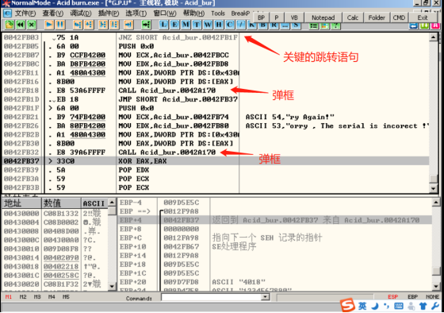Click the Trace into toolbar icon

[x=103, y=25]
